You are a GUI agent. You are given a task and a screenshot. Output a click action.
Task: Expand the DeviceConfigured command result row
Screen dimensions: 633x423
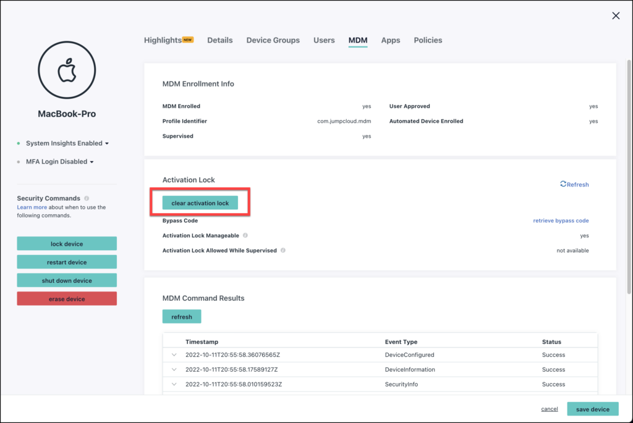[174, 354]
